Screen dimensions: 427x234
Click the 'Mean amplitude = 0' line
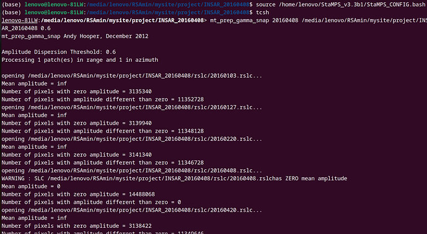[x=31, y=186]
